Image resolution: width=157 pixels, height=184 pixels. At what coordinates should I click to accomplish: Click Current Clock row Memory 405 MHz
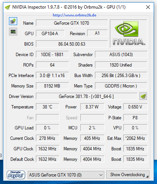(x=92, y=138)
